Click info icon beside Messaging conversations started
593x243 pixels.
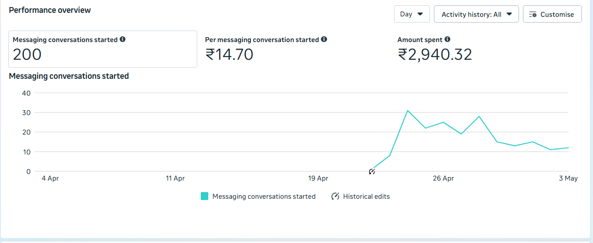[123, 39]
